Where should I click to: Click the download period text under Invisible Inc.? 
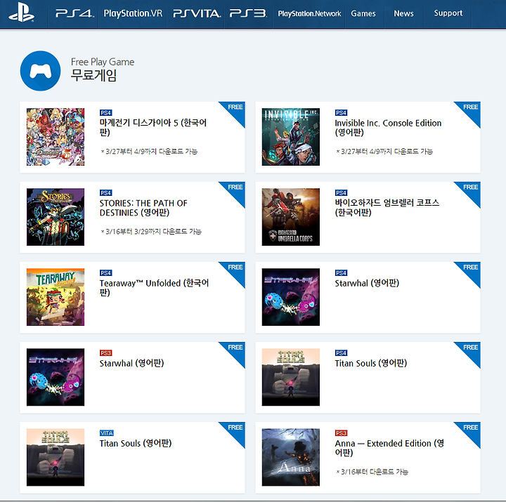[384, 151]
